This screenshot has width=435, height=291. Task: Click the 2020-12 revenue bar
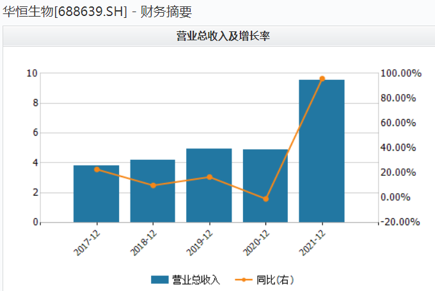[x=265, y=185]
